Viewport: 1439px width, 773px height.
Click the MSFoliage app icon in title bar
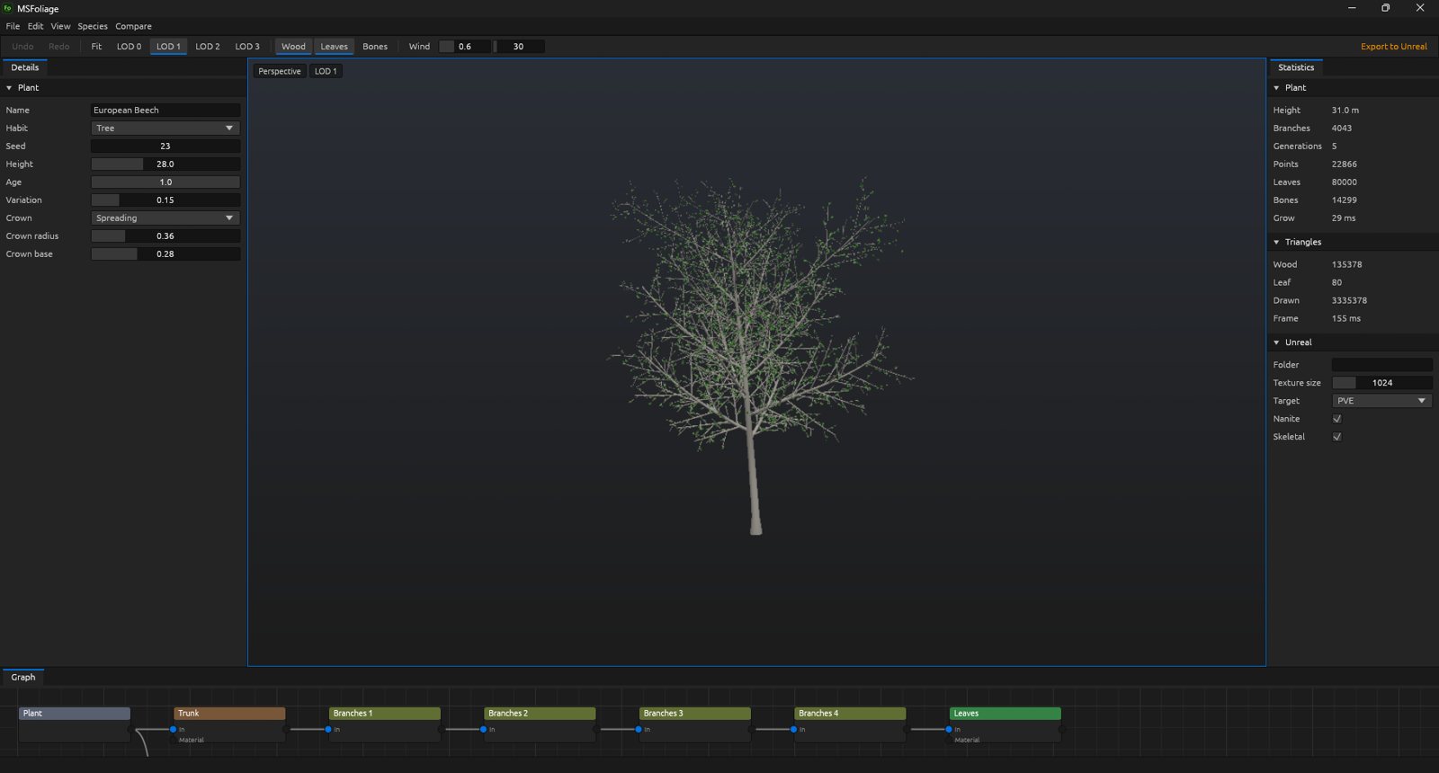tap(8, 8)
